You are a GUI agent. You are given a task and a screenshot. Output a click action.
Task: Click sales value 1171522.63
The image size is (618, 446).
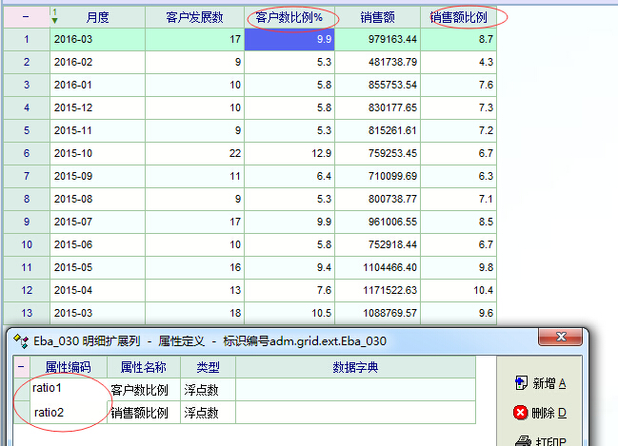point(377,290)
